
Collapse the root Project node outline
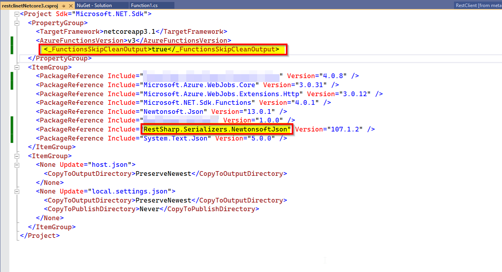[x=16, y=14]
